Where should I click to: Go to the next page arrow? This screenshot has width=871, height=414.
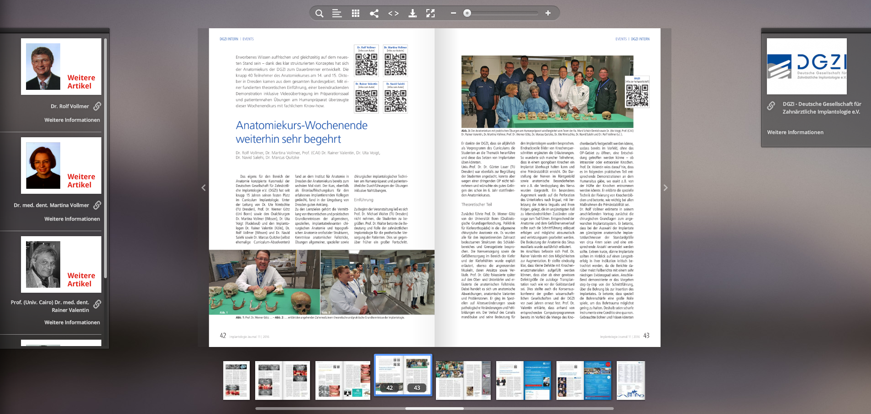tap(666, 187)
